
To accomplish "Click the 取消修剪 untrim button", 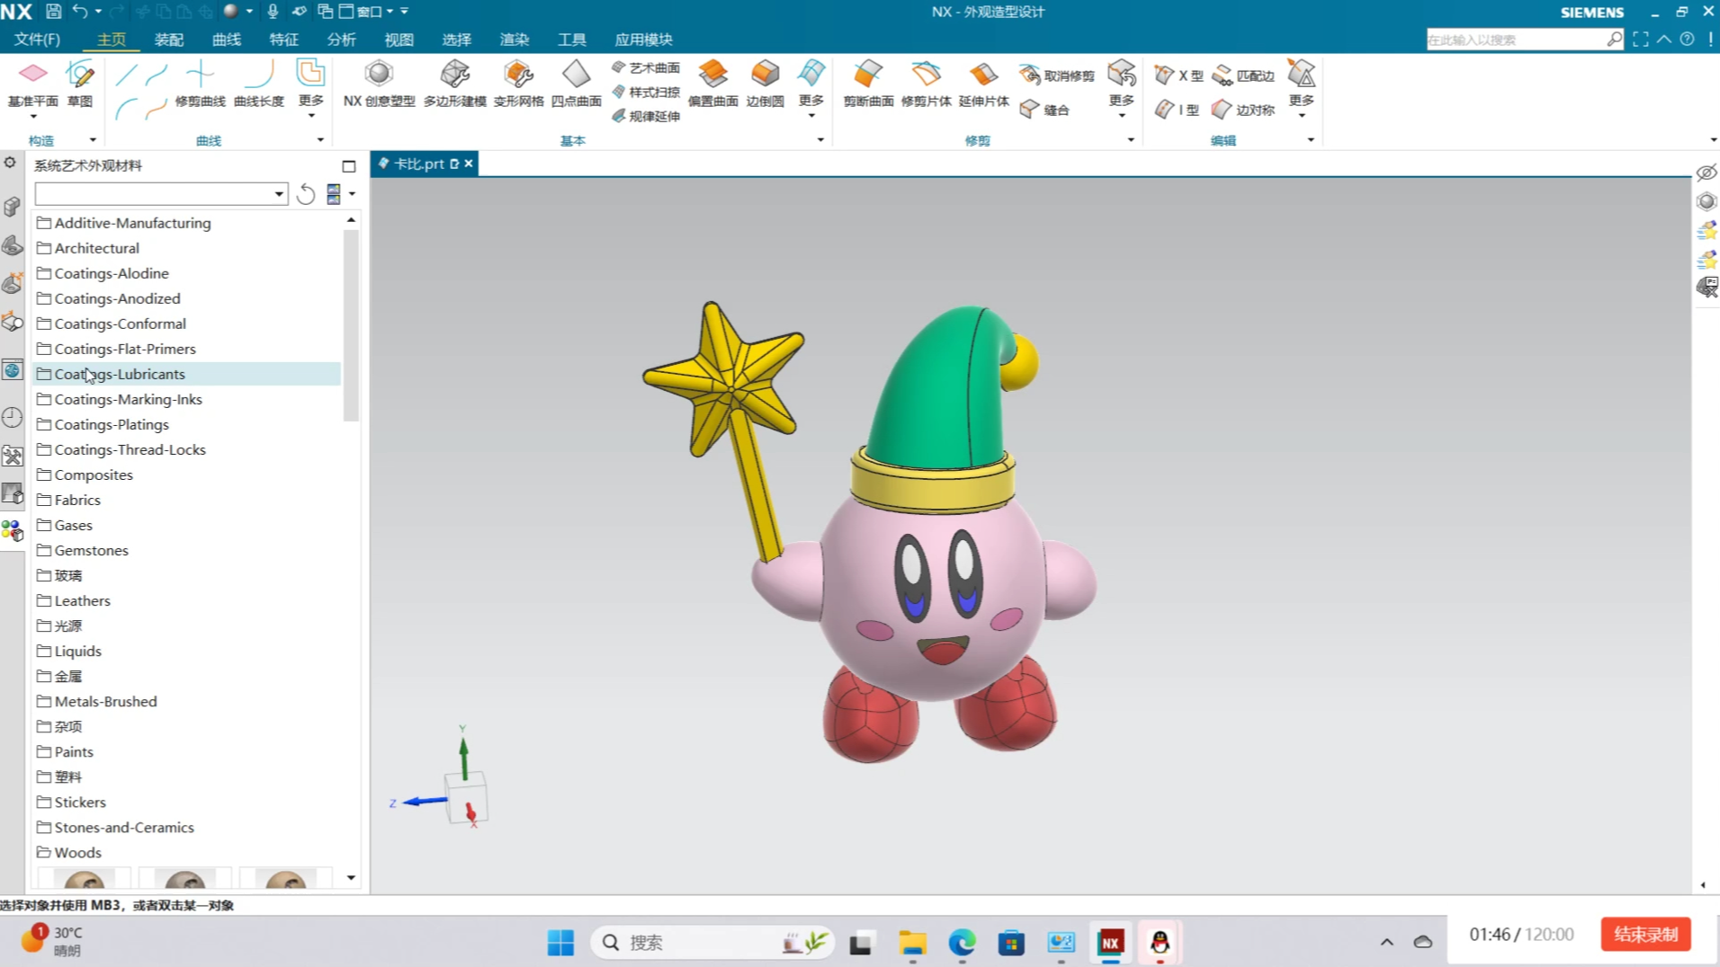I will pos(1057,75).
